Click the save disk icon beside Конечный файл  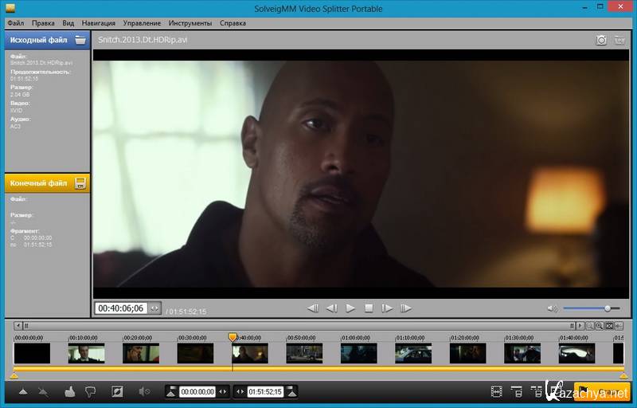[x=80, y=183]
